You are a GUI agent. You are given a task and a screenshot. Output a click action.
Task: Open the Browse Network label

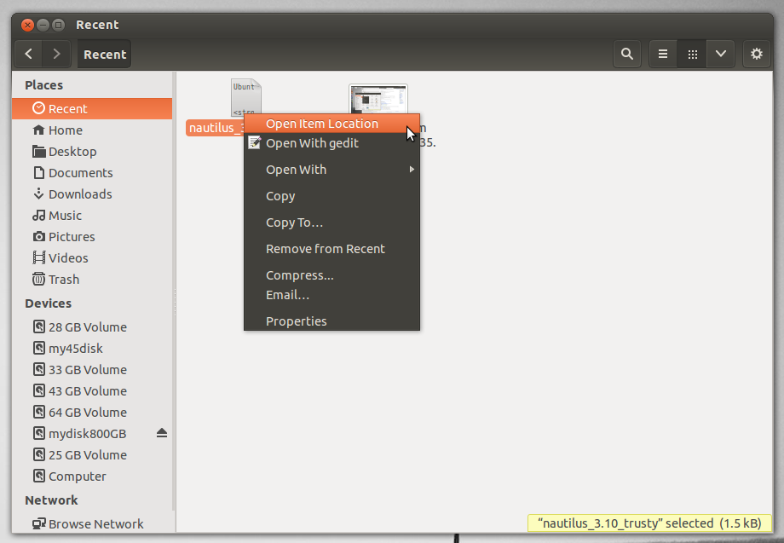click(96, 524)
